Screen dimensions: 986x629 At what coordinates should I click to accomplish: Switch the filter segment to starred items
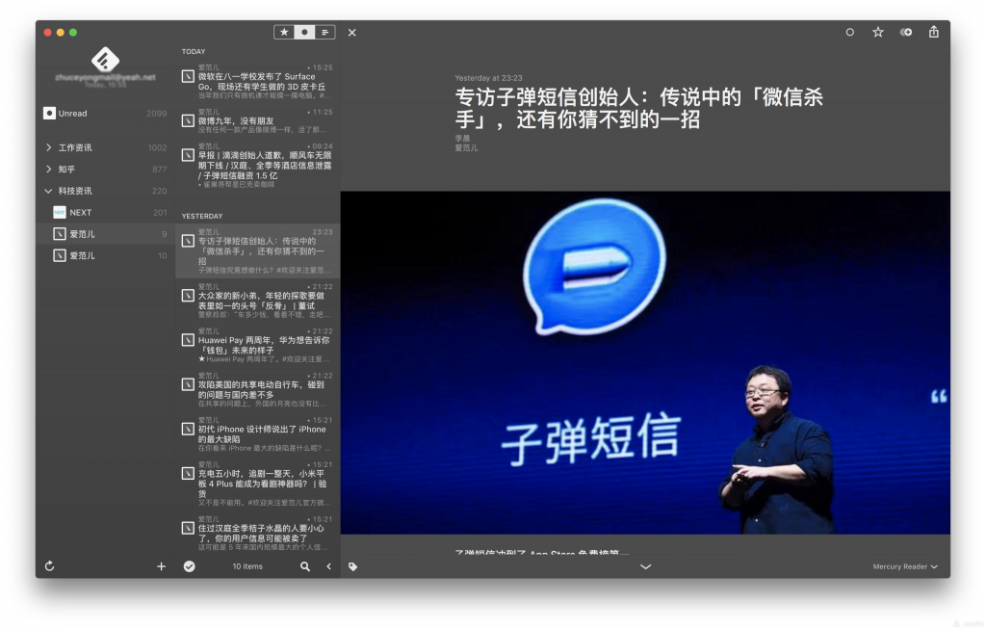pos(284,32)
